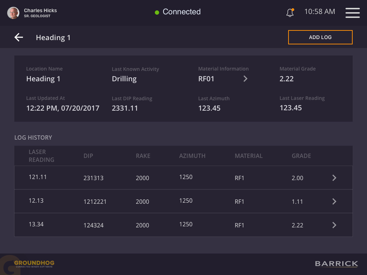Click Charles Hicks profile avatar
This screenshot has width=367, height=275.
(13, 13)
